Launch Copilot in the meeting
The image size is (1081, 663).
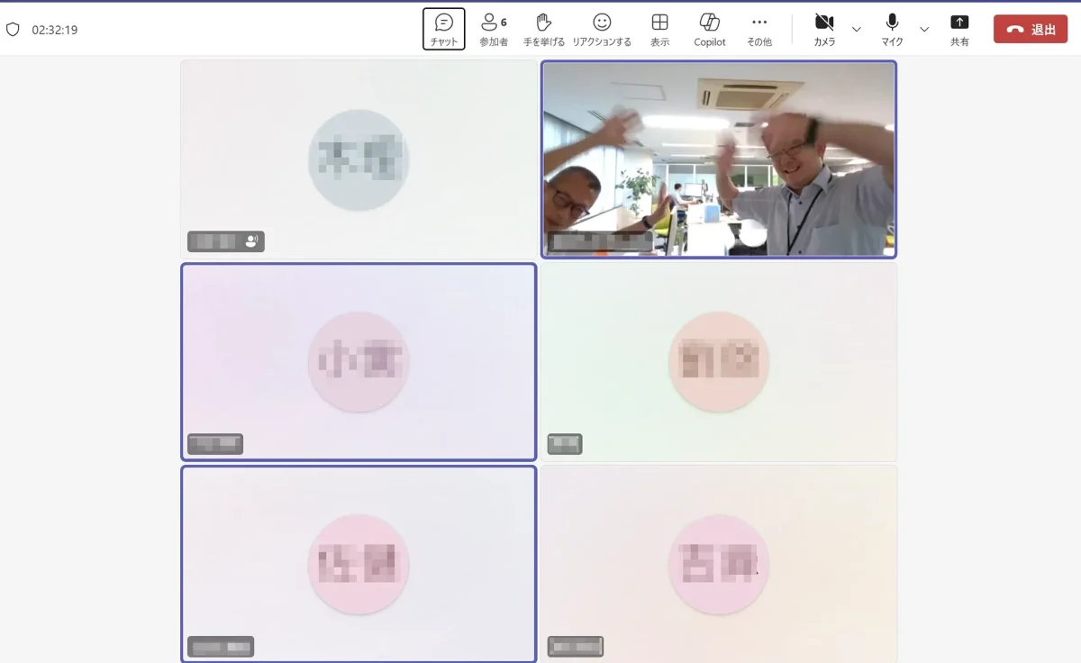point(710,29)
